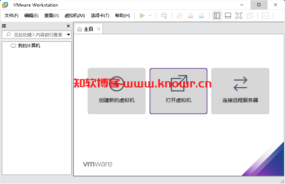Screen dimensions: 285x184
Task: Click the VMware Workstation title bar icon
Action: pos(5,5)
